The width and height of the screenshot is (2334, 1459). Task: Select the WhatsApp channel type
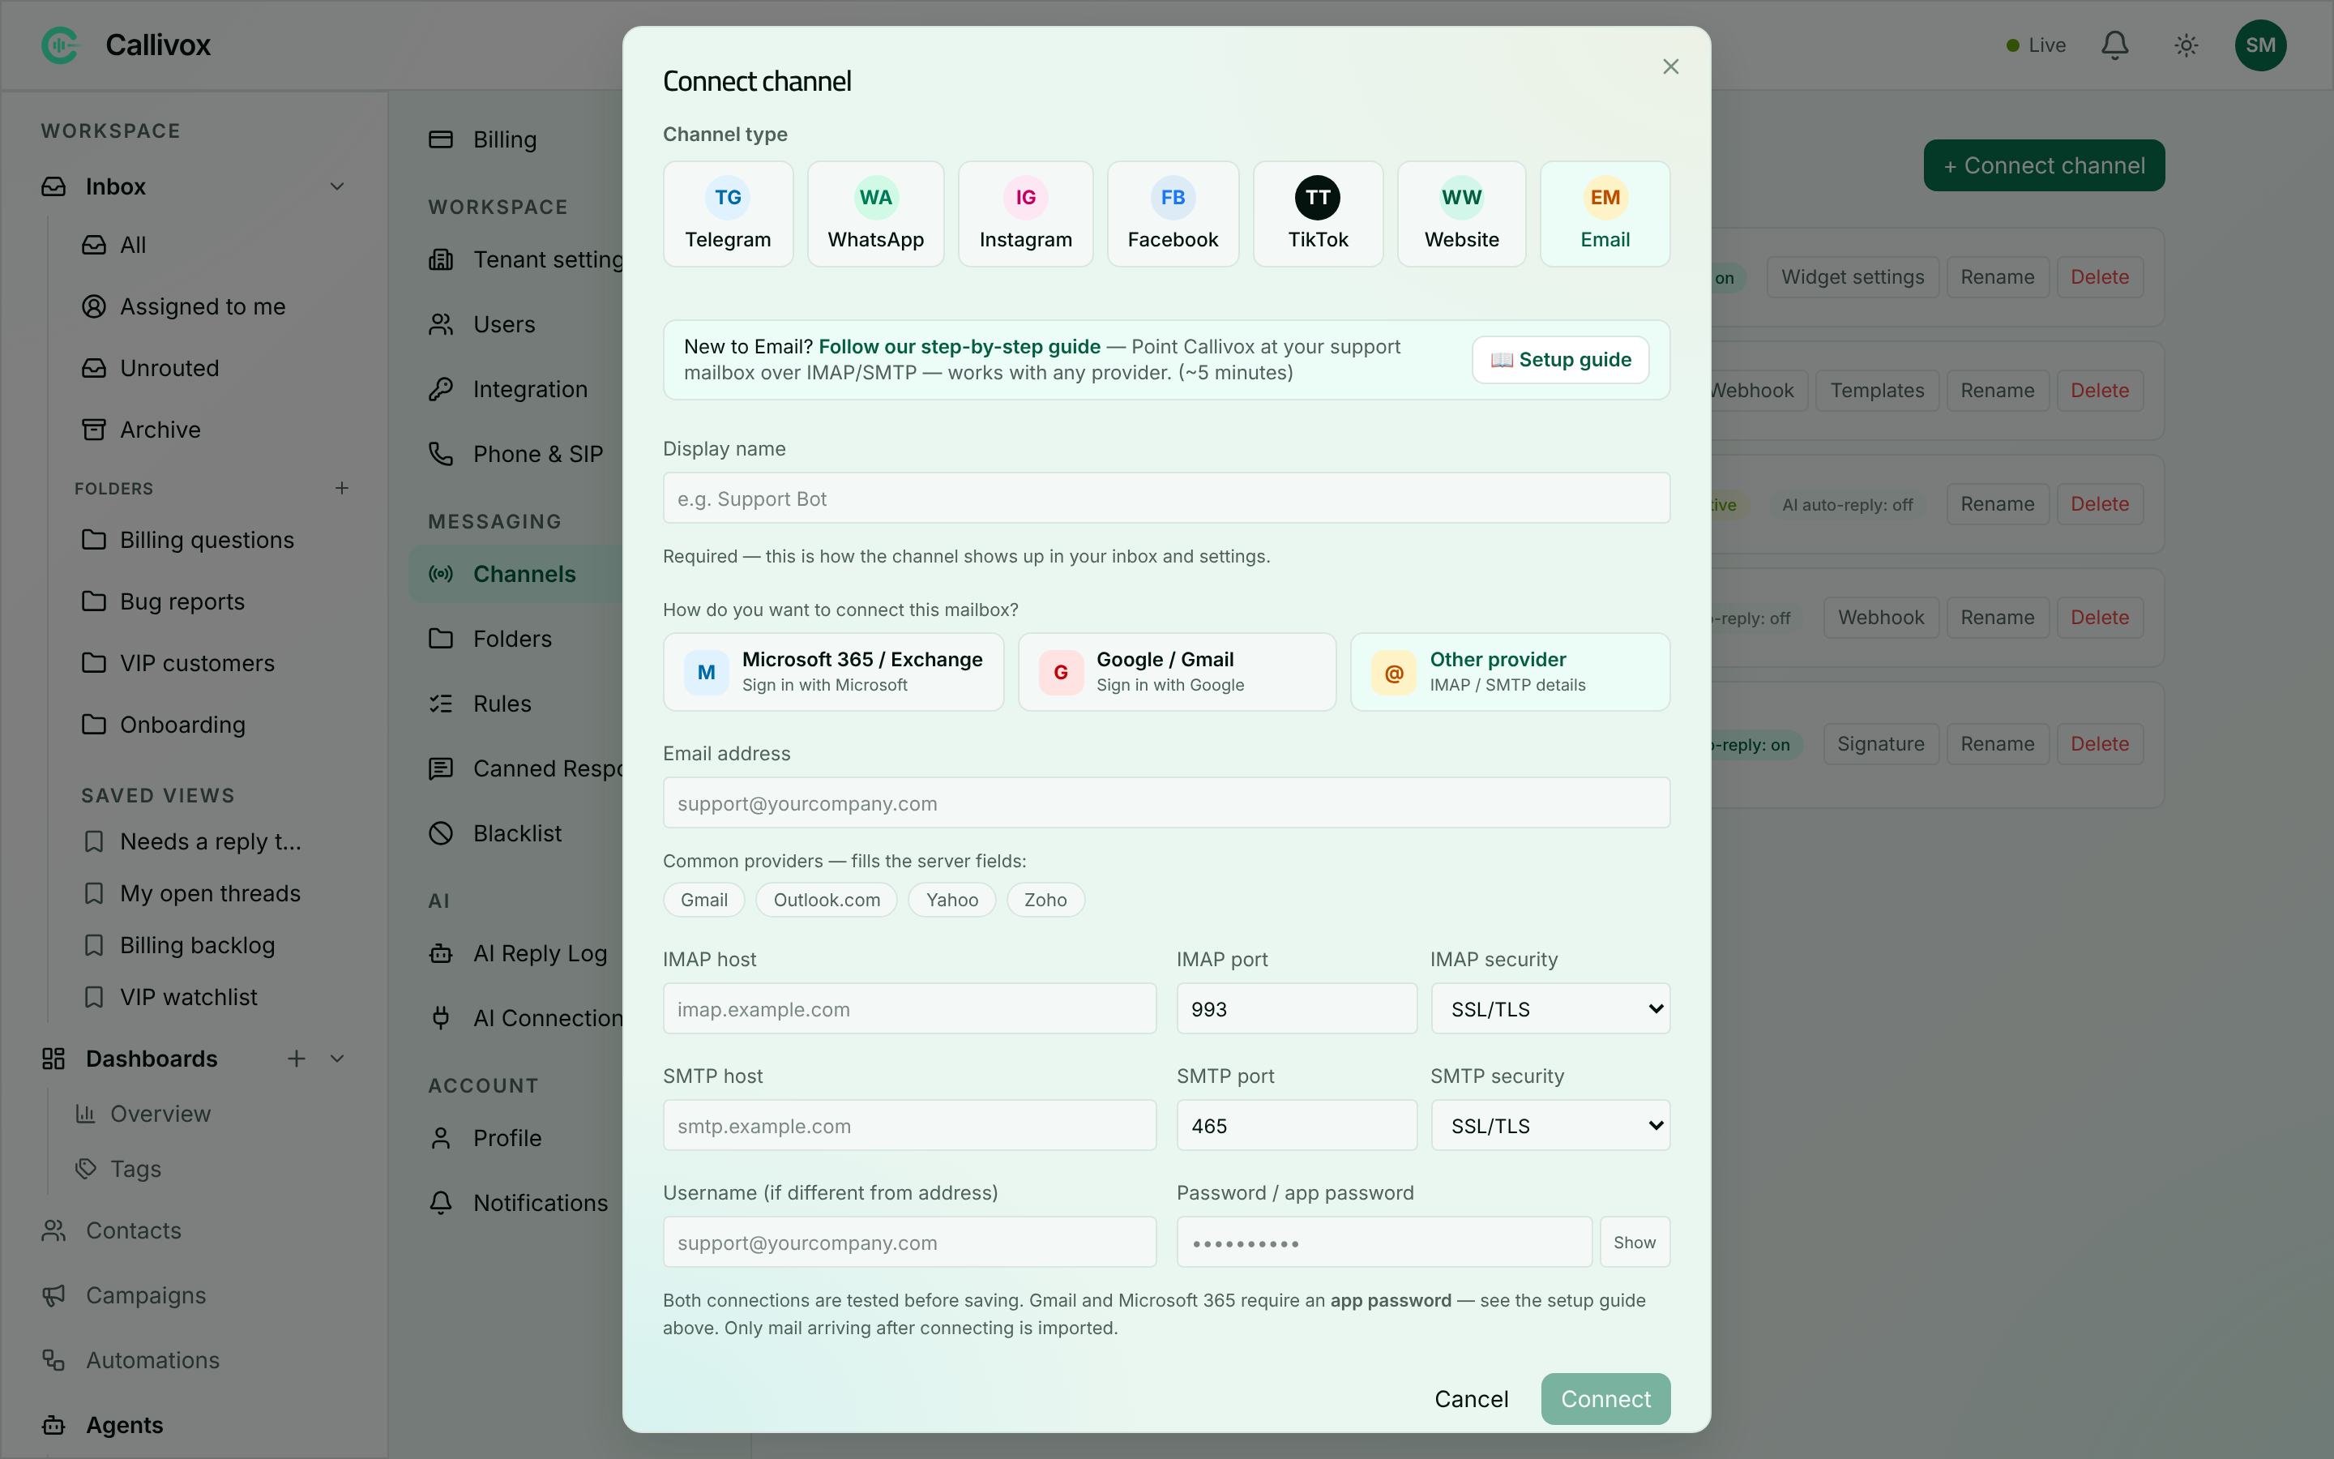click(876, 214)
